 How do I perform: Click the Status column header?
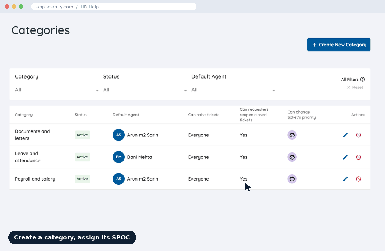pyautogui.click(x=80, y=115)
